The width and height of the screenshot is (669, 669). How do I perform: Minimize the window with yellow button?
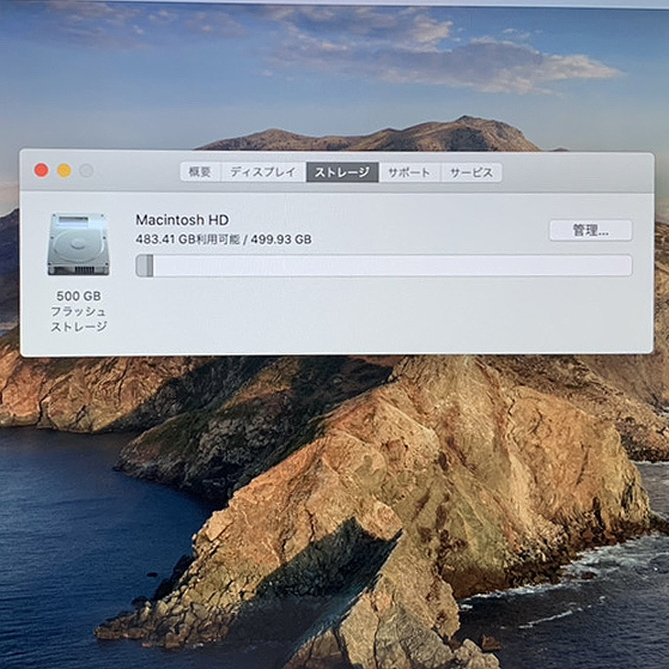click(64, 170)
